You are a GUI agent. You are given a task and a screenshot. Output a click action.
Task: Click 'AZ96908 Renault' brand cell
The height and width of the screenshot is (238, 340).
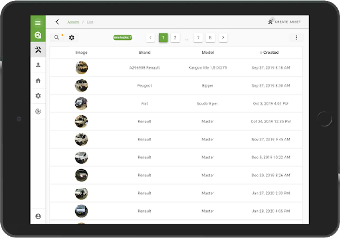[145, 68]
